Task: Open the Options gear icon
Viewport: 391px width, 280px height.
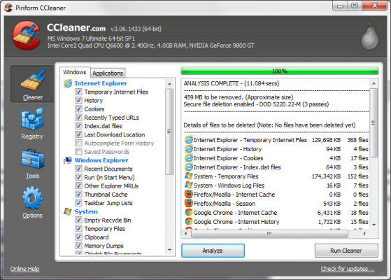Action: (33, 197)
